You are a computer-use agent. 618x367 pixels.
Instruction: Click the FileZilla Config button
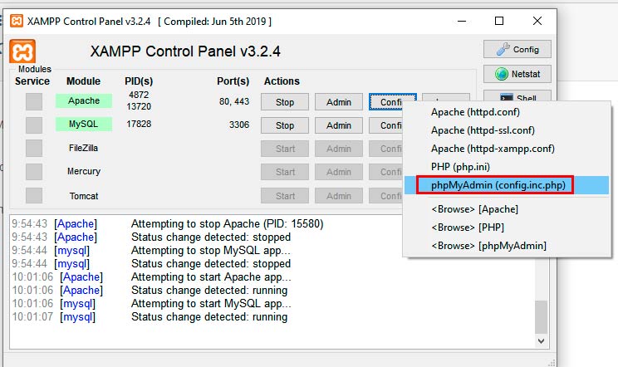click(386, 149)
